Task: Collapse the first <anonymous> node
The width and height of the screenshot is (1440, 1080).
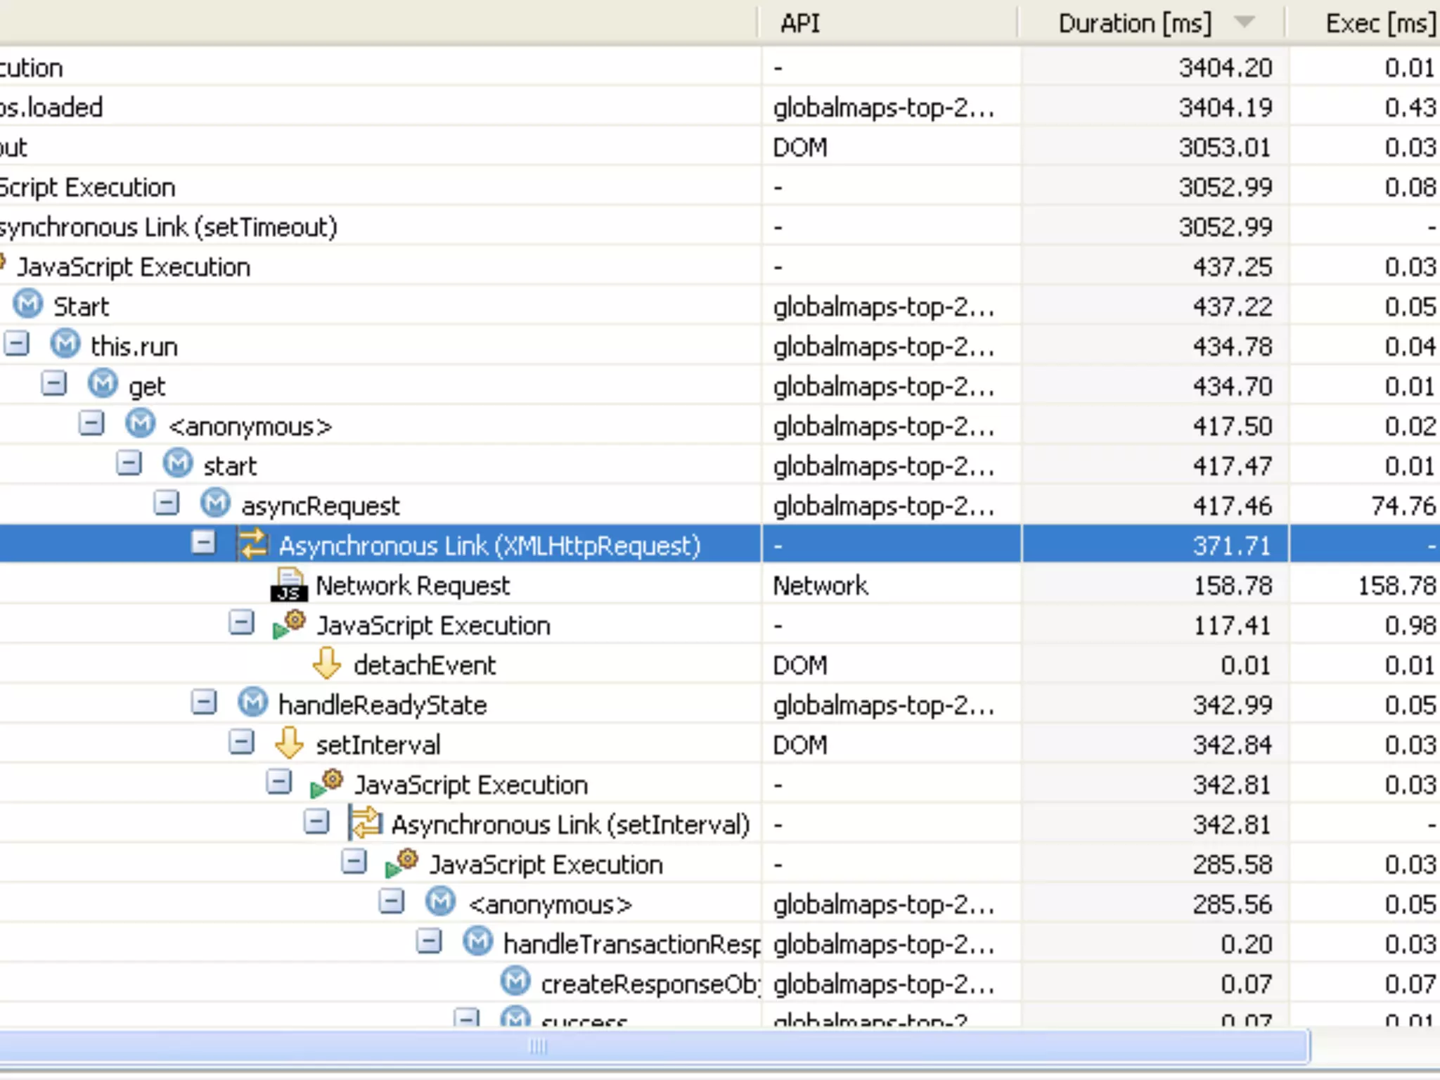Action: [x=91, y=423]
